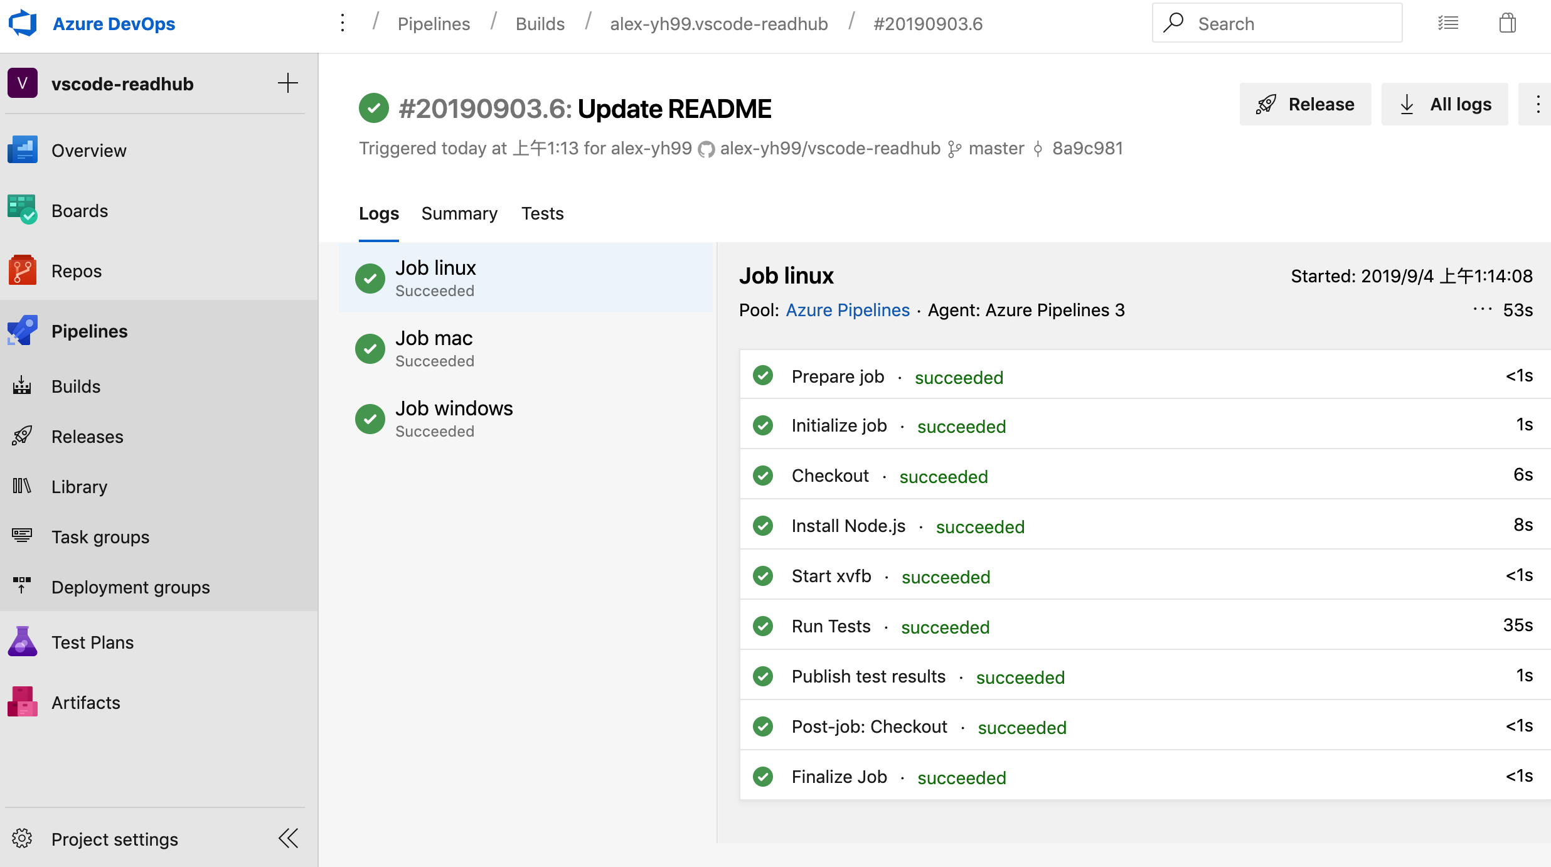The height and width of the screenshot is (867, 1551).
Task: Open the shopping bag marketplace icon
Action: [x=1507, y=23]
